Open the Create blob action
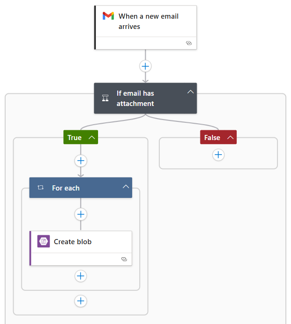 73,242
